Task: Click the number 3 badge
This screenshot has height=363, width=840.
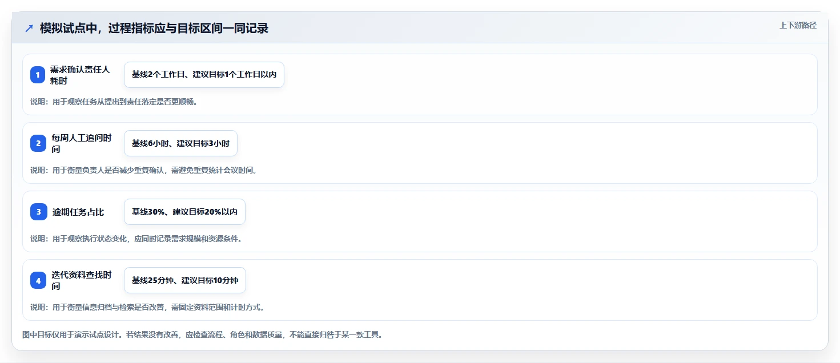Action: (x=38, y=212)
